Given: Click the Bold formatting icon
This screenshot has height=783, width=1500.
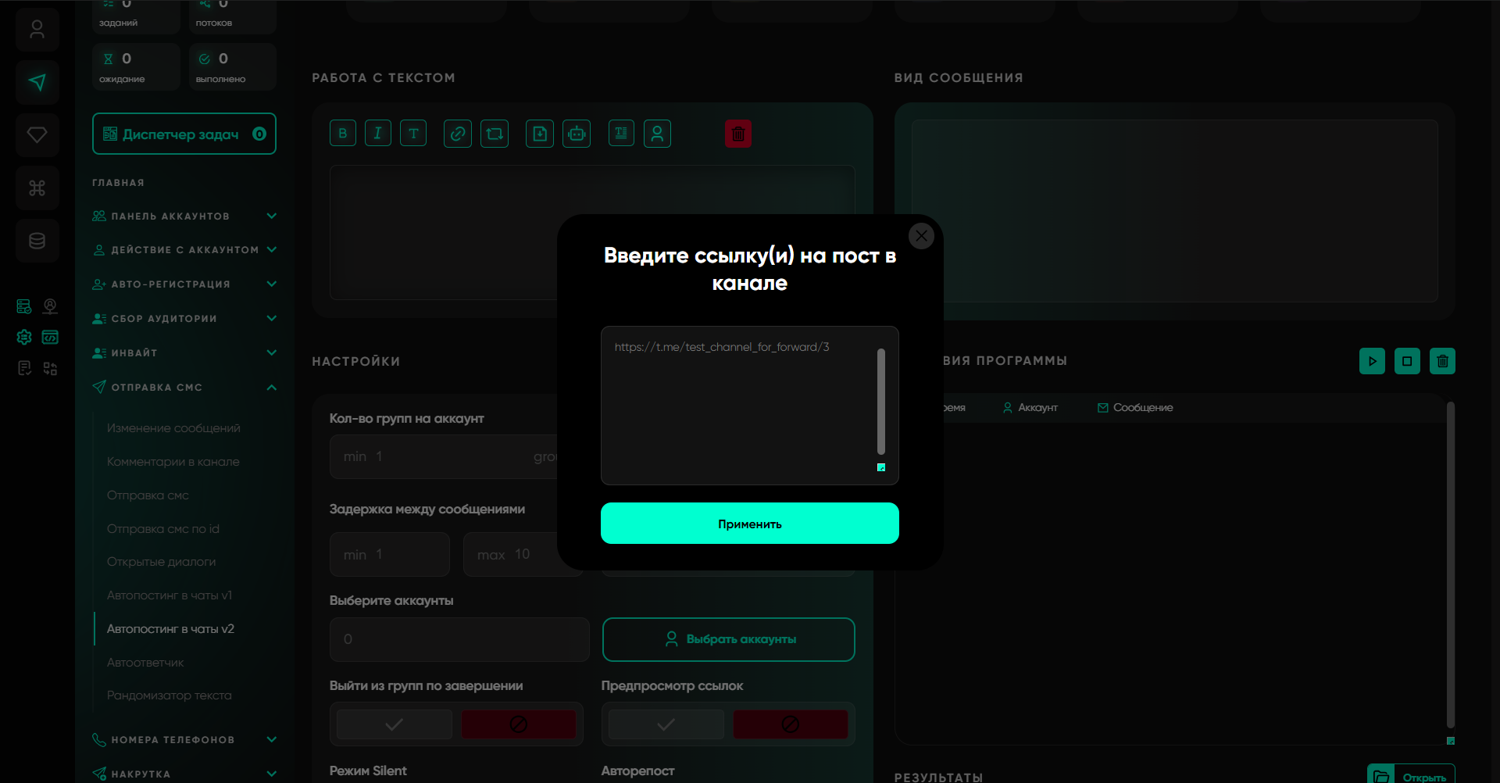Looking at the screenshot, I should coord(342,134).
